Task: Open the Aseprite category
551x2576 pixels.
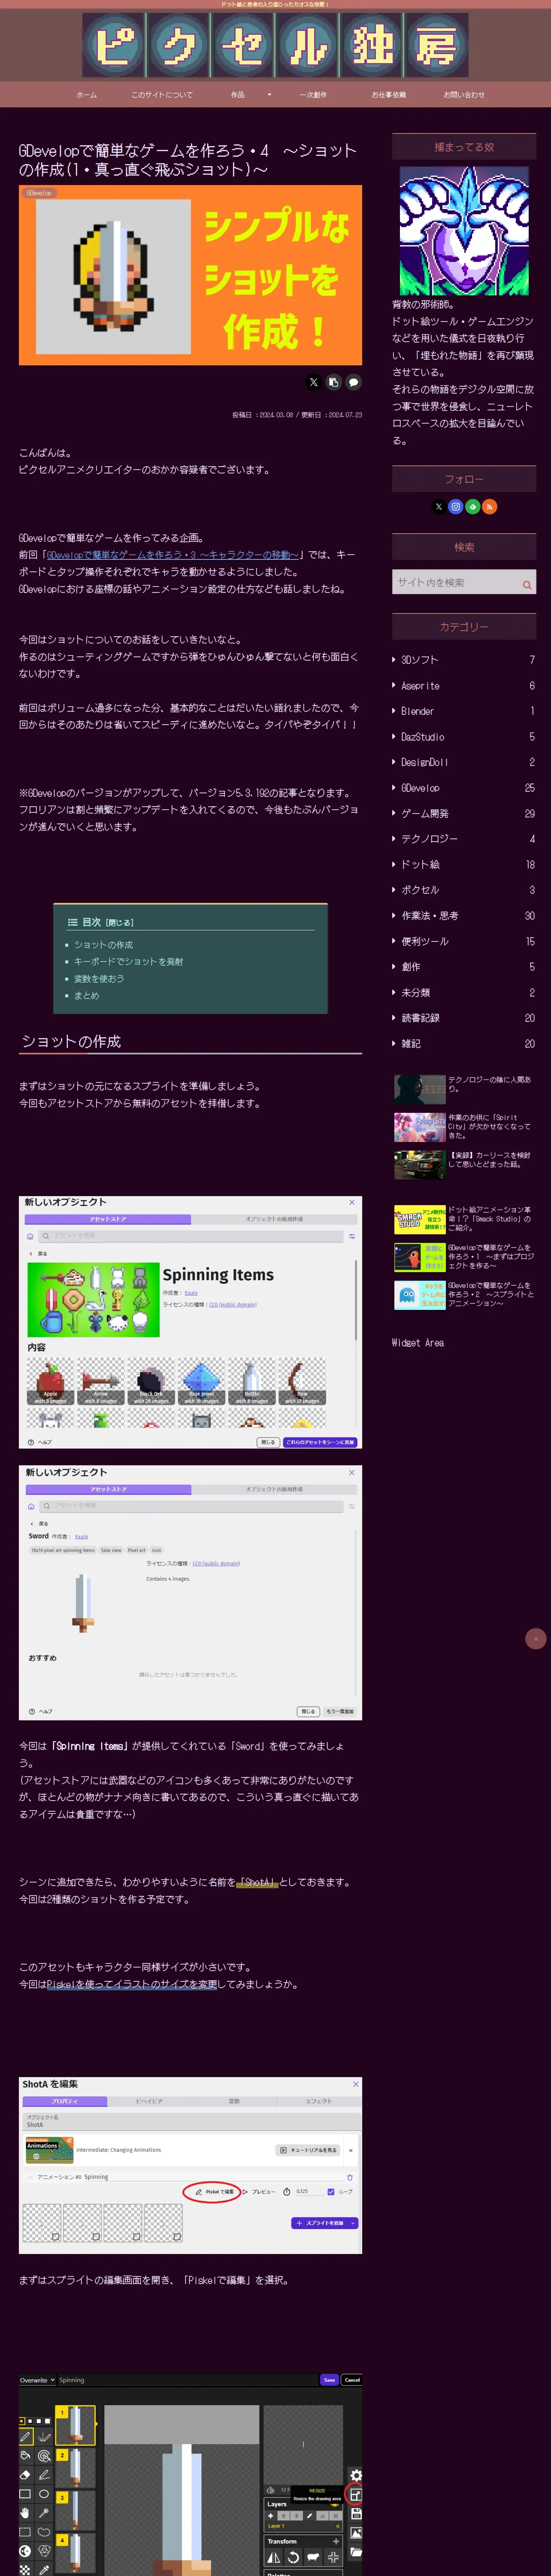Action: coord(463,686)
